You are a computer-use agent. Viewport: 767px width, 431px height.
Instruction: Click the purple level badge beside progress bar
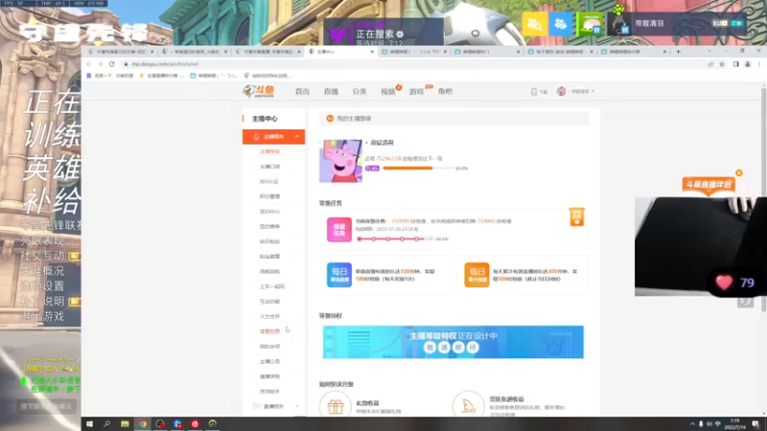372,169
